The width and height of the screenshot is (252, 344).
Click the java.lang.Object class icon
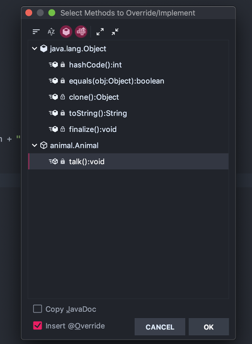(44, 49)
